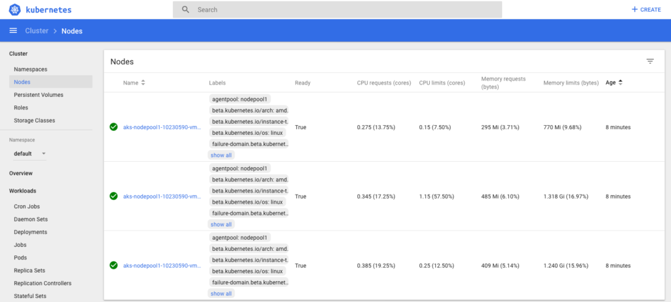Click the first node's green status checkmark
The image size is (671, 302).
[x=113, y=127]
